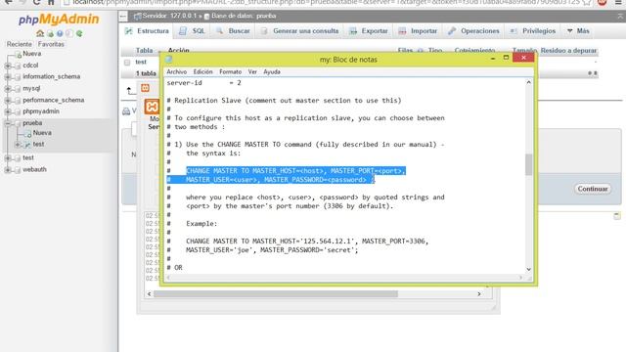Collapse the page top bar arrow
This screenshot has width=626, height=352.
620,16
